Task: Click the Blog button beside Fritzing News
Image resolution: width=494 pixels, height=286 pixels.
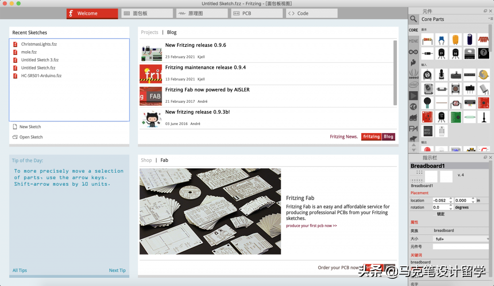Action: point(388,136)
